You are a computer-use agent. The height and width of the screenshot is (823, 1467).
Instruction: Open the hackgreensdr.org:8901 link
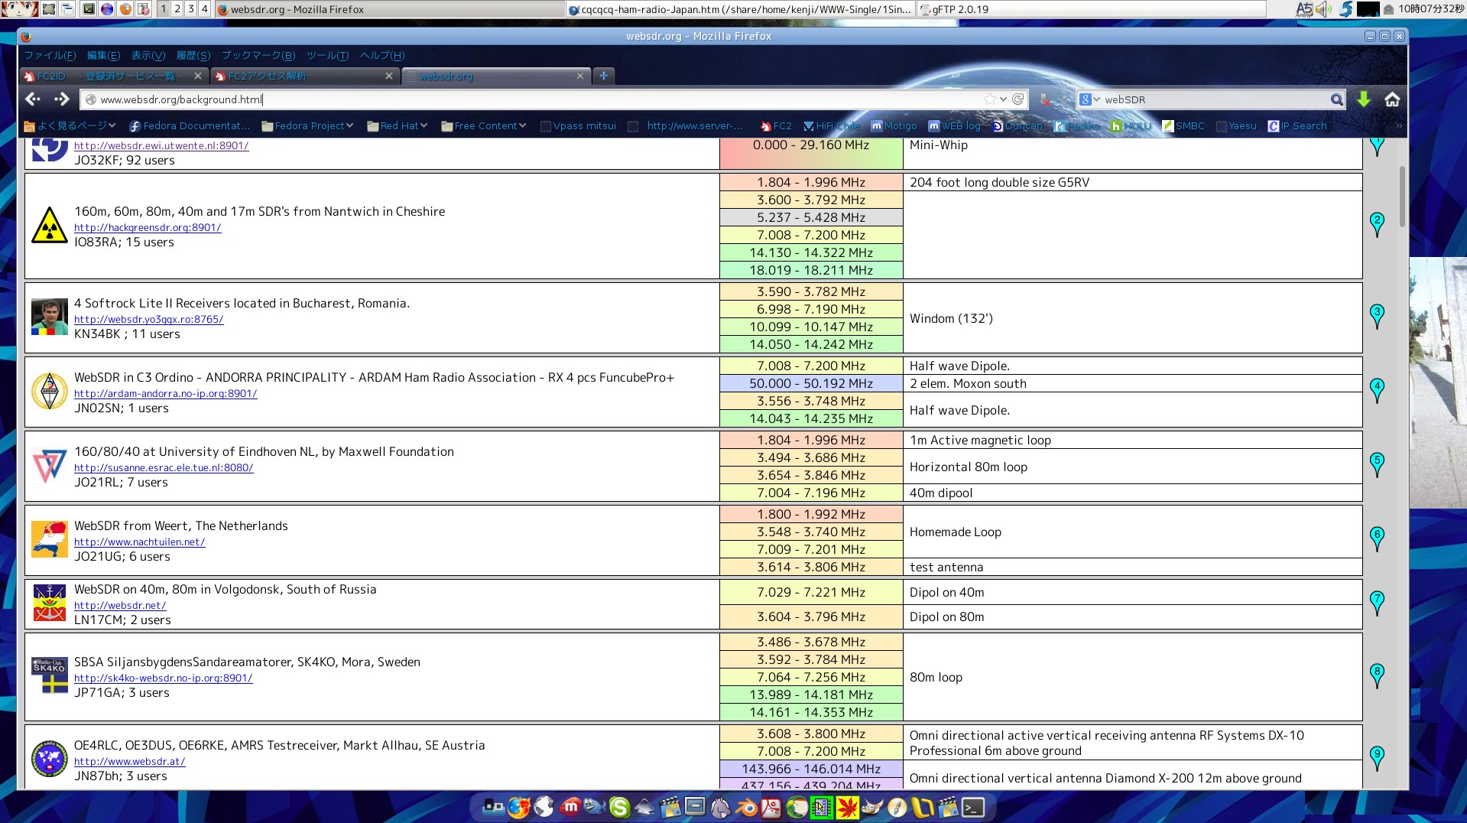[148, 227]
